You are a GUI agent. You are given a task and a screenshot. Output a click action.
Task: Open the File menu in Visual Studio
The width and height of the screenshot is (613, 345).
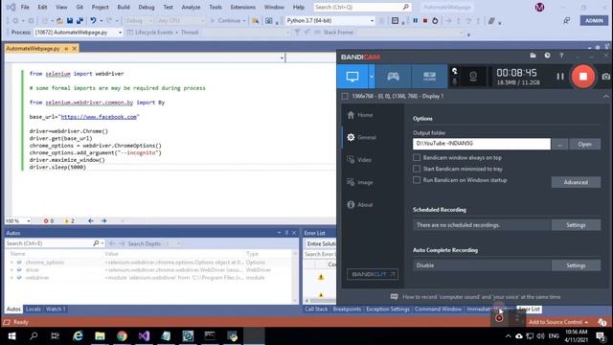pos(25,7)
